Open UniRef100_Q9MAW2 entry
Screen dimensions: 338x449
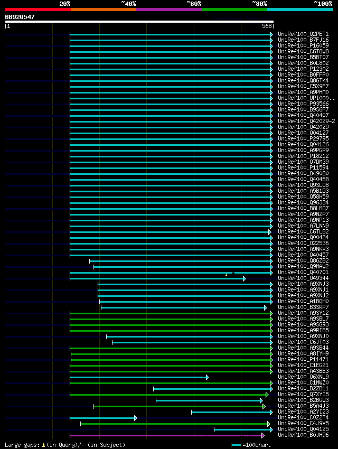click(x=303, y=266)
